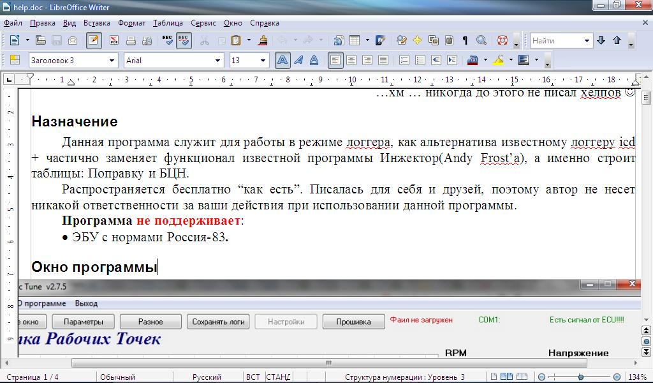Print the document with the printer icon
Screen dimensions: 653x383
[131, 40]
